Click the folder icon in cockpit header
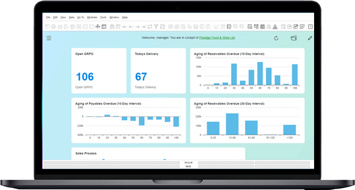355x190 pixels. [x=294, y=38]
